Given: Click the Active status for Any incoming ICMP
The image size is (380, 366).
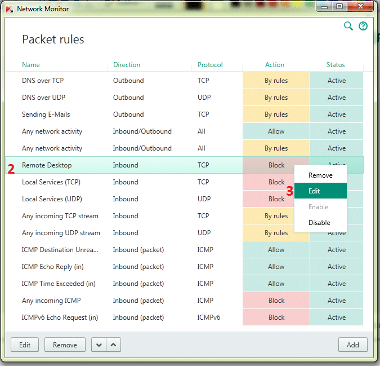Looking at the screenshot, I should (x=337, y=301).
